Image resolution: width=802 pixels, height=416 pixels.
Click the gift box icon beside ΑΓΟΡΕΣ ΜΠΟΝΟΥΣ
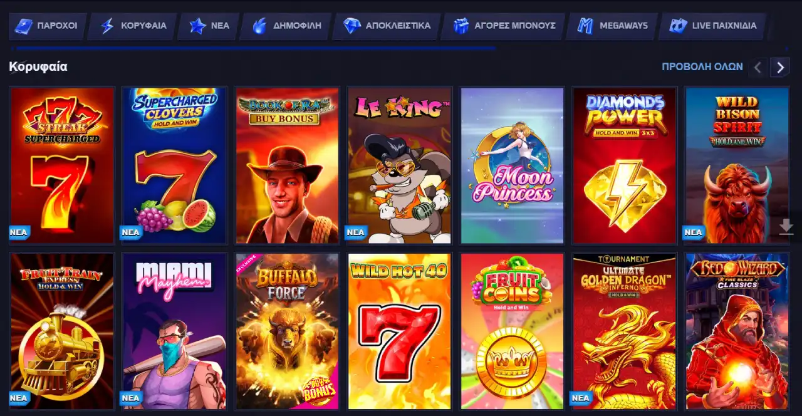pos(461,26)
